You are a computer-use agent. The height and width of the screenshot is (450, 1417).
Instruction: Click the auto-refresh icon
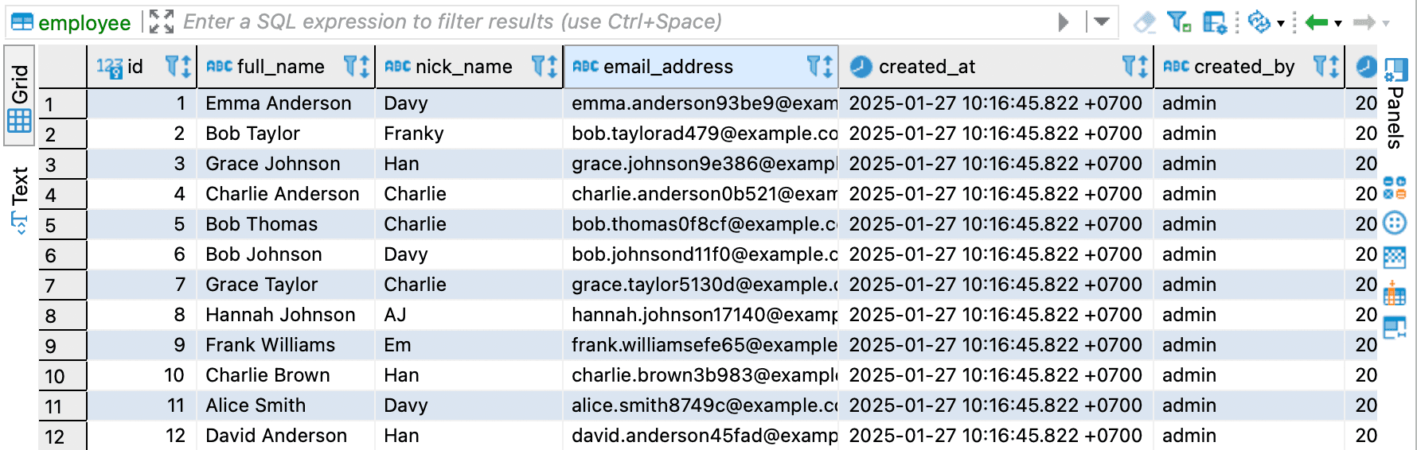[x=1259, y=22]
